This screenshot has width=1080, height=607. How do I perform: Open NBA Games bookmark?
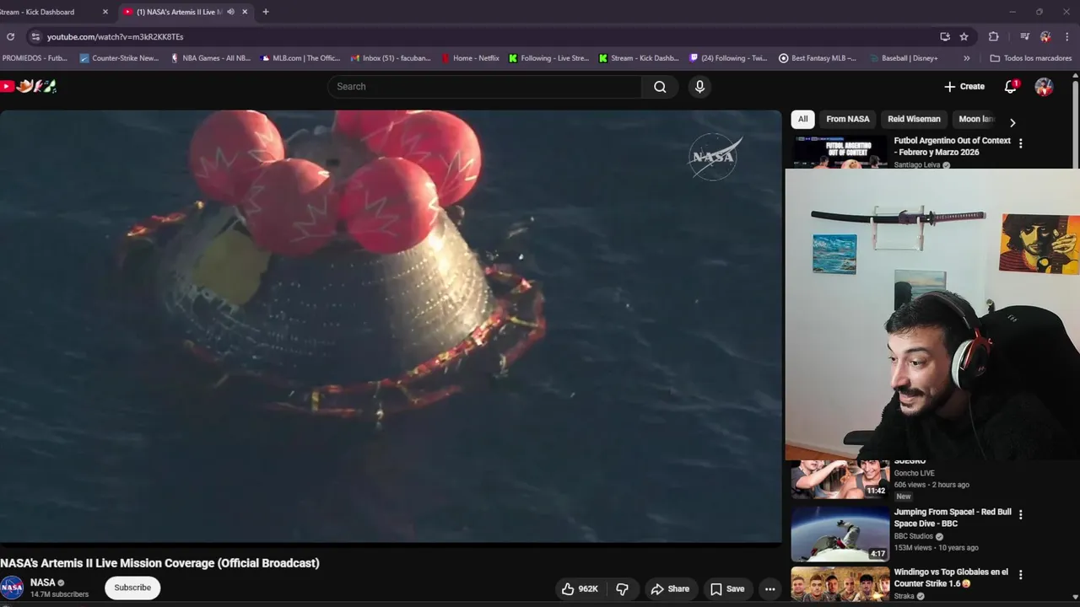tap(211, 58)
